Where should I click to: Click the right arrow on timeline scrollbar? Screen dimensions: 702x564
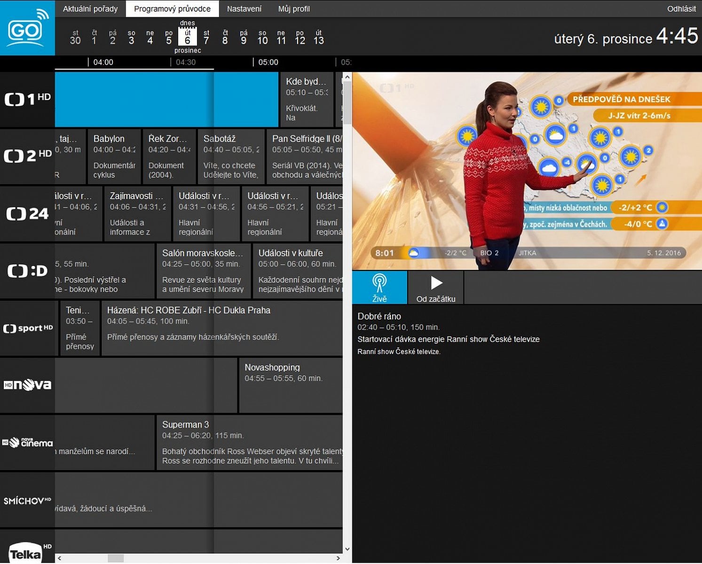click(338, 559)
